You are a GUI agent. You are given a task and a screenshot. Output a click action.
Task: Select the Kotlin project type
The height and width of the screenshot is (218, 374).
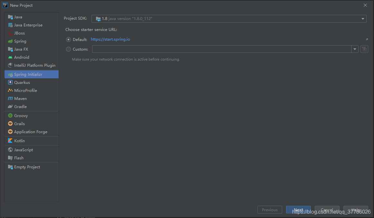[x=20, y=141]
